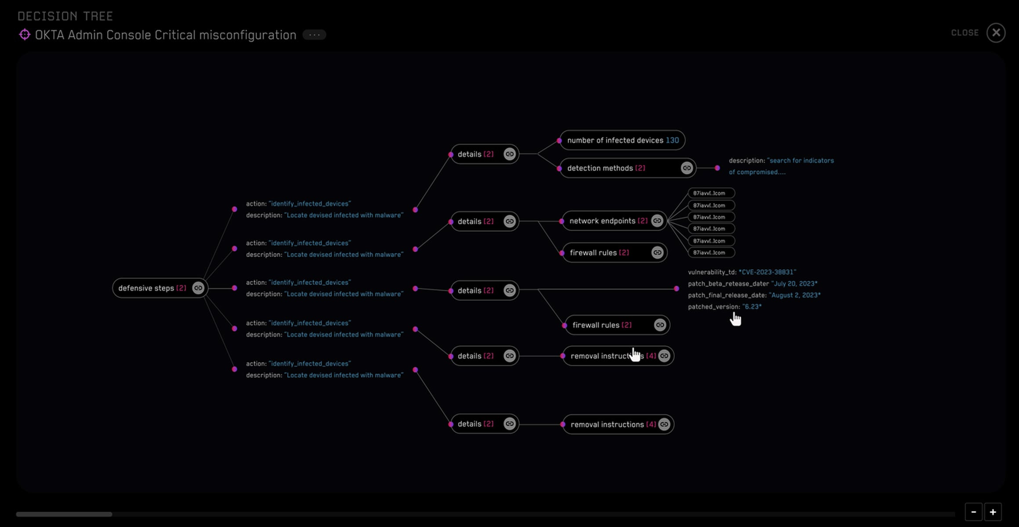Click the horizontal scrollbar thumb
Image resolution: width=1019 pixels, height=527 pixels.
pyautogui.click(x=64, y=514)
